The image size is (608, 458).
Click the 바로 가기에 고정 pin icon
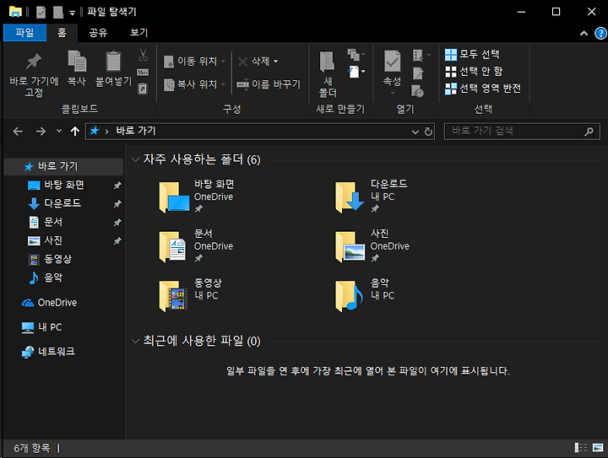[x=33, y=62]
